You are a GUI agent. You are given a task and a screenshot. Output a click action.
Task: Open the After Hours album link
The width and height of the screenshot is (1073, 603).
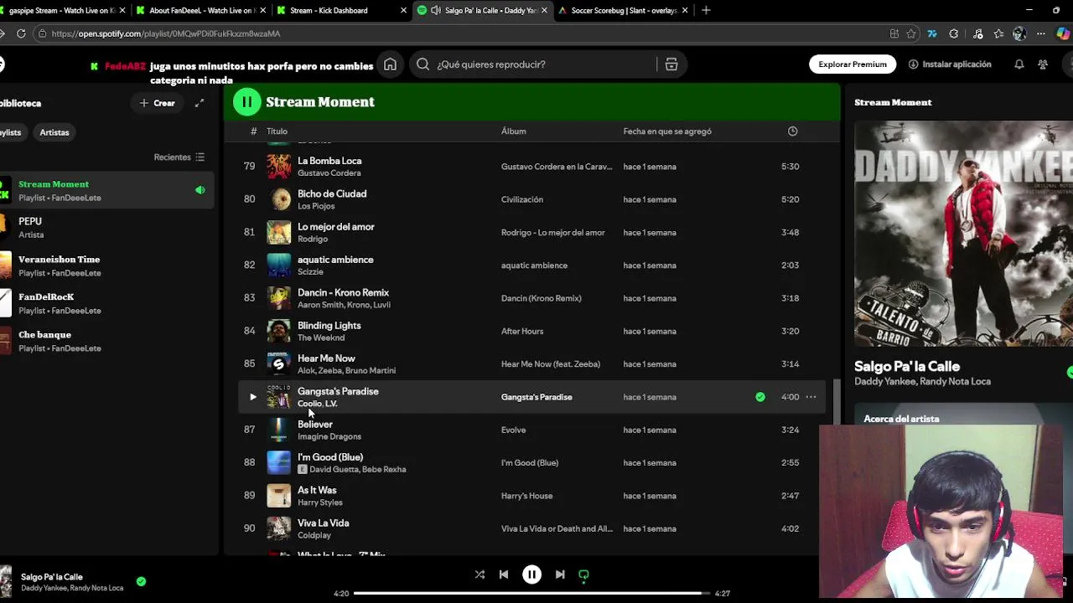point(522,331)
